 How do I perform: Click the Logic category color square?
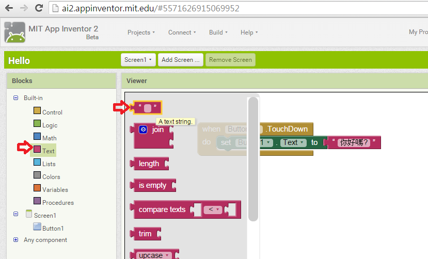point(37,123)
